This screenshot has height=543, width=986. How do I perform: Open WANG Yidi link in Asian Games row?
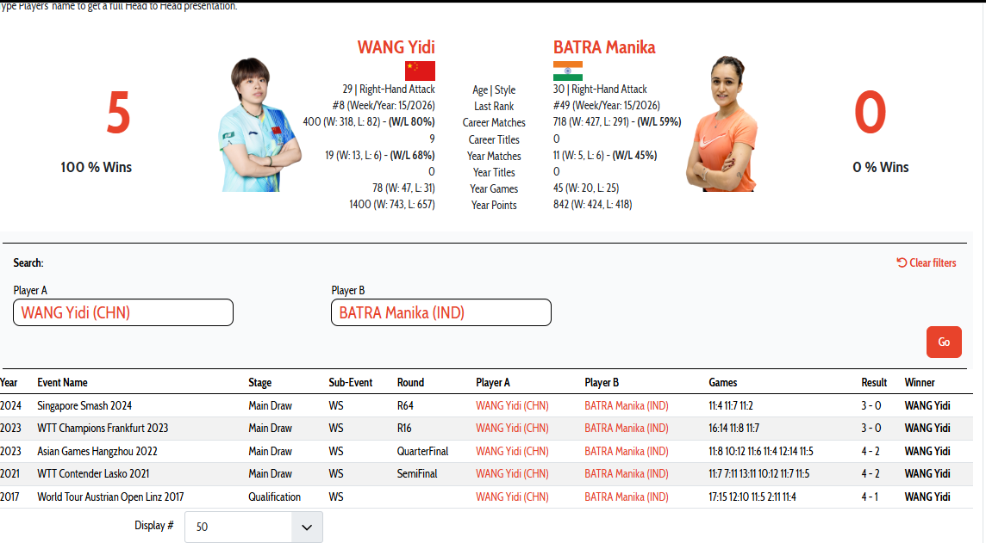512,451
